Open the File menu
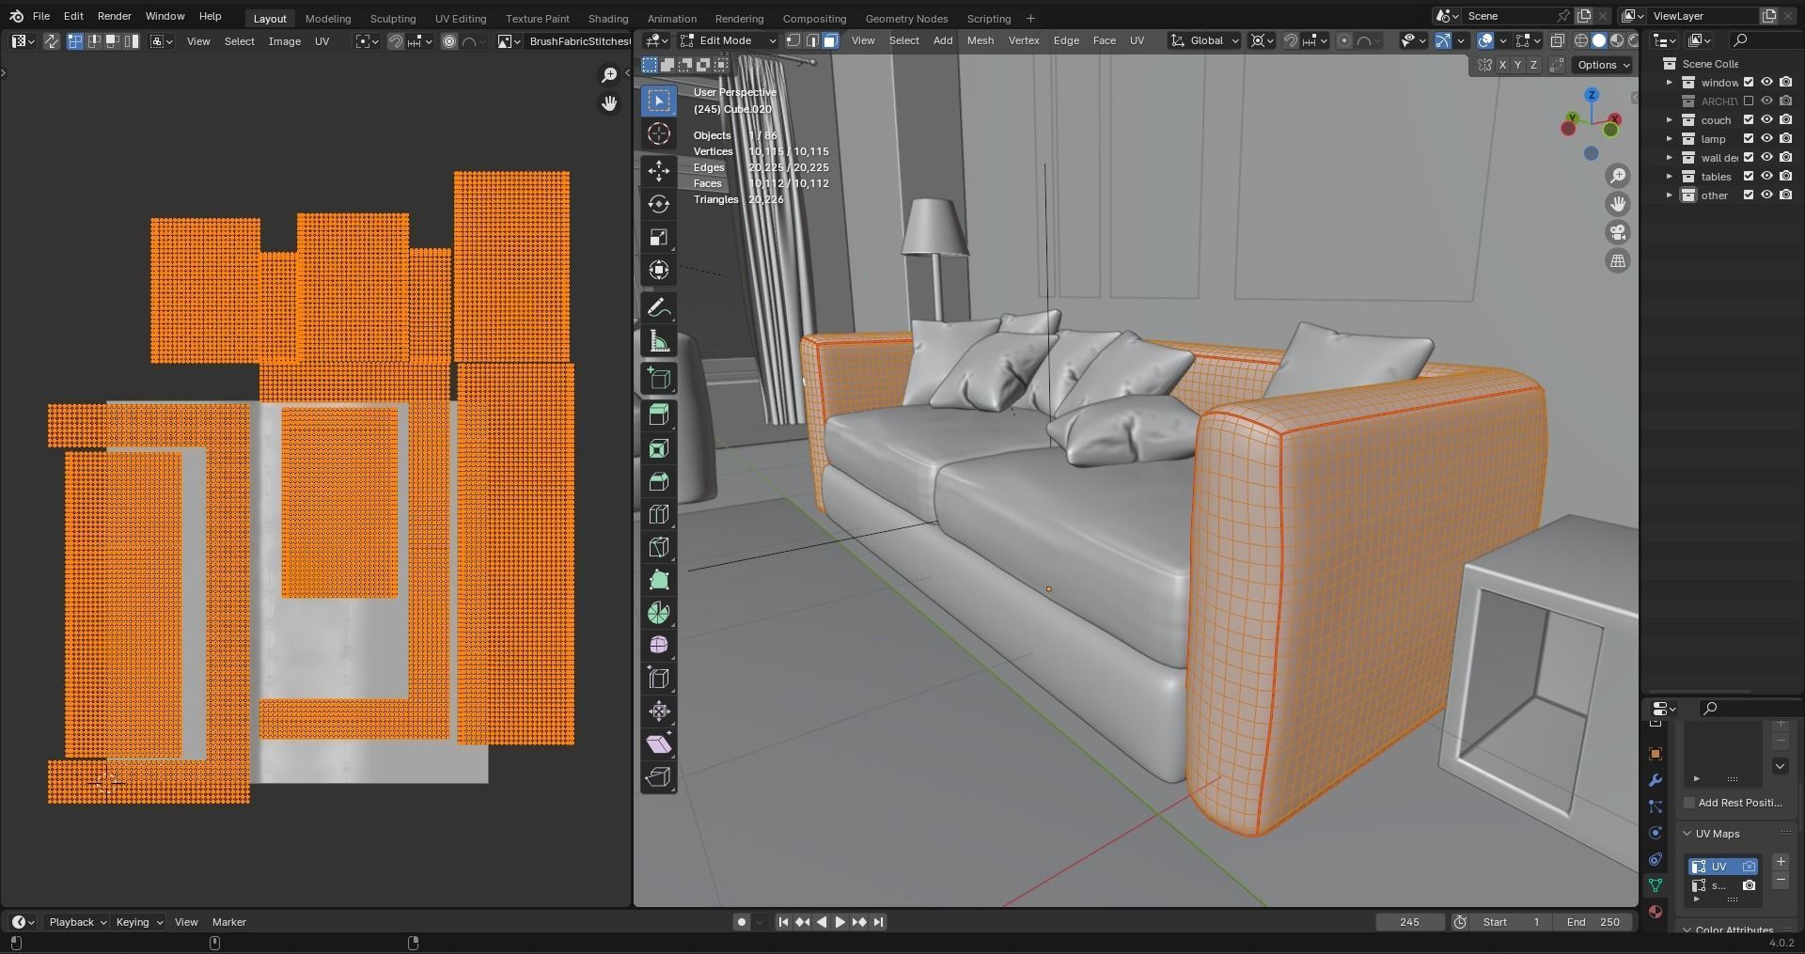Viewport: 1805px width, 954px height. pyautogui.click(x=41, y=16)
